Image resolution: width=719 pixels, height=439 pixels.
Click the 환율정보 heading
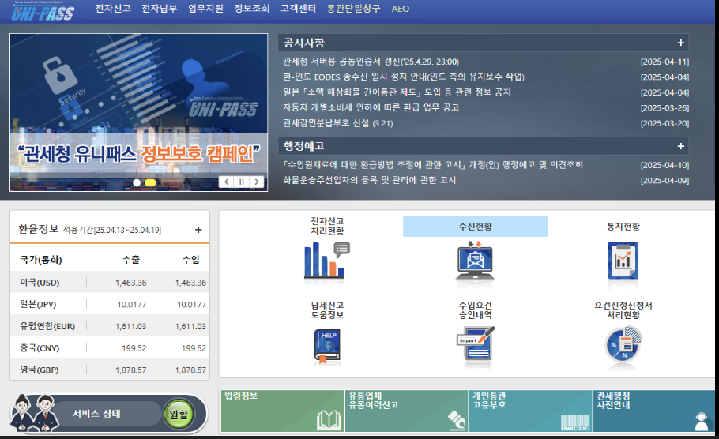(39, 229)
